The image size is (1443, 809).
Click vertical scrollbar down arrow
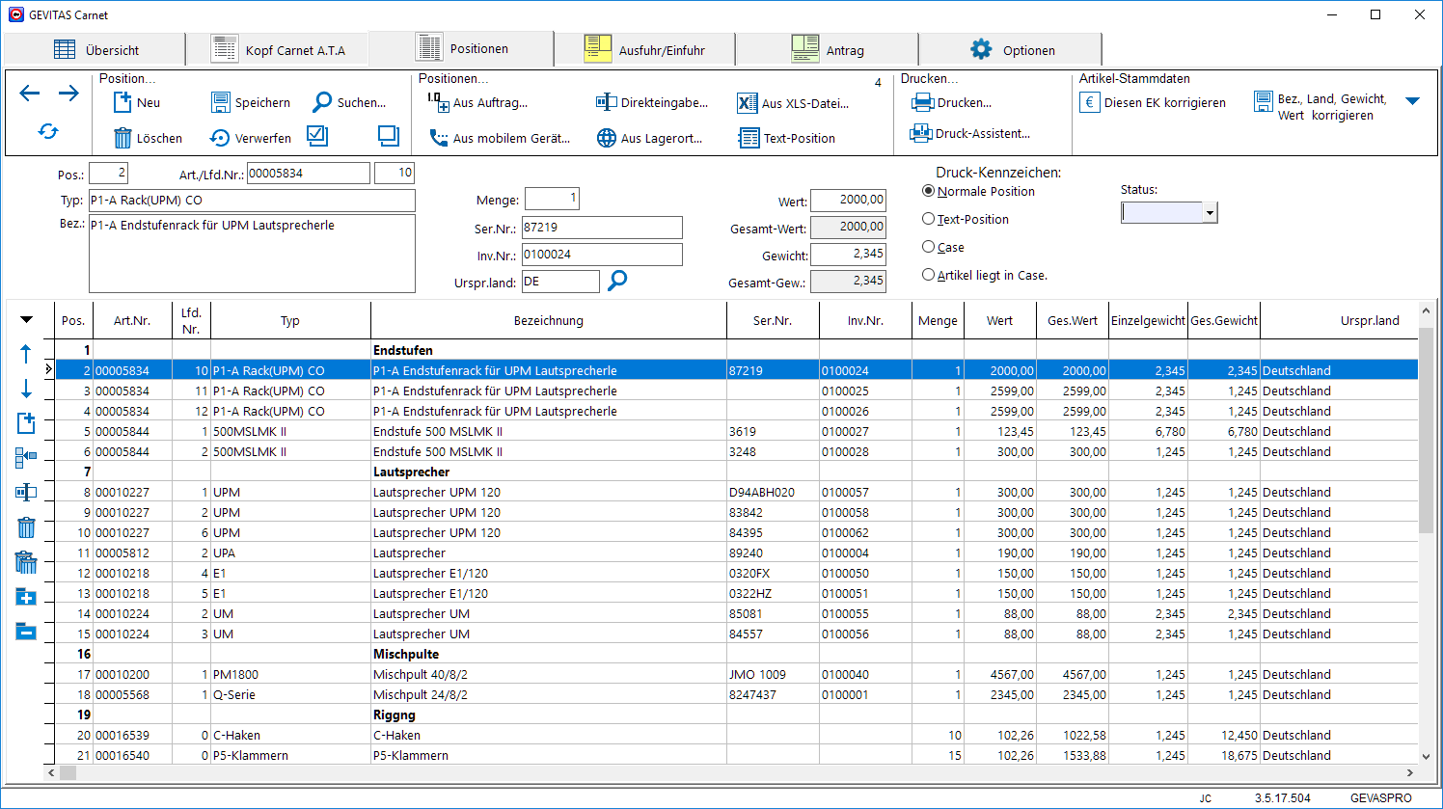[1426, 757]
